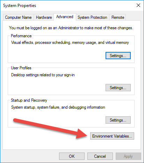The width and height of the screenshot is (144, 163).
Task: Close the System Properties window
Action: (x=138, y=5)
